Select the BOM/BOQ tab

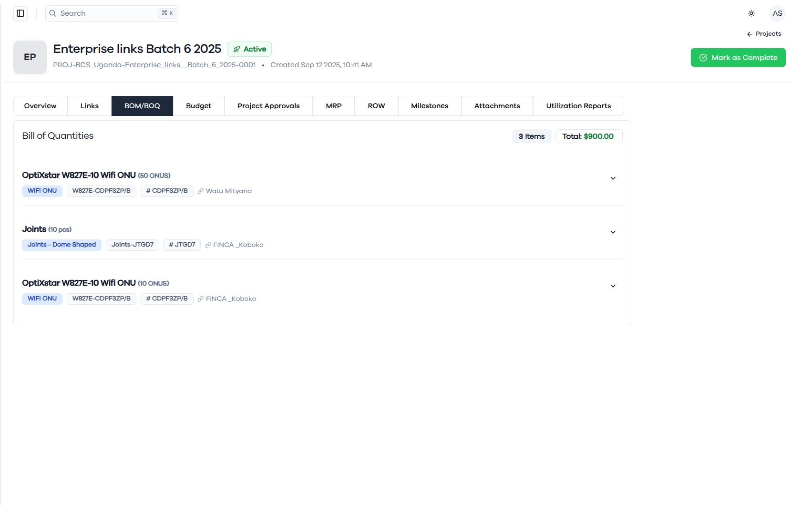pyautogui.click(x=142, y=106)
